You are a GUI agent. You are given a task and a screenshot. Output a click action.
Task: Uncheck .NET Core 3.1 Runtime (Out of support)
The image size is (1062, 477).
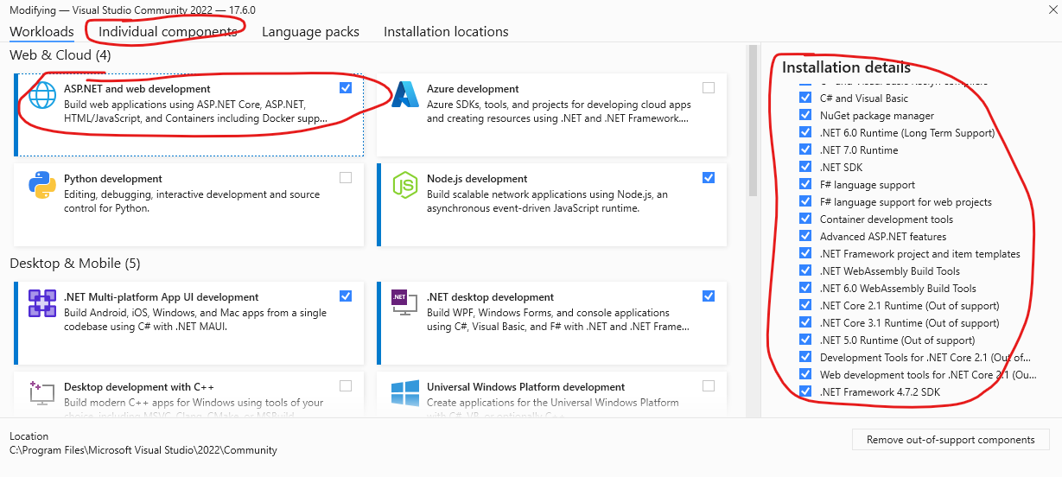pyautogui.click(x=805, y=322)
